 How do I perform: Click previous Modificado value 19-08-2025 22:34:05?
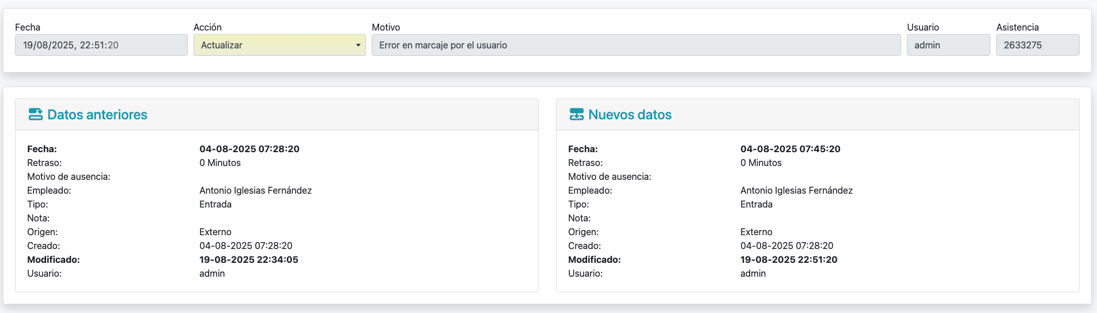point(248,259)
